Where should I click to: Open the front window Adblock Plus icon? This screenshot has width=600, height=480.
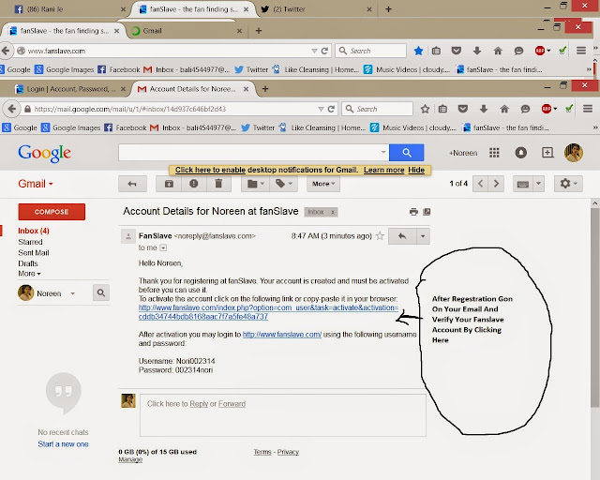pyautogui.click(x=547, y=109)
